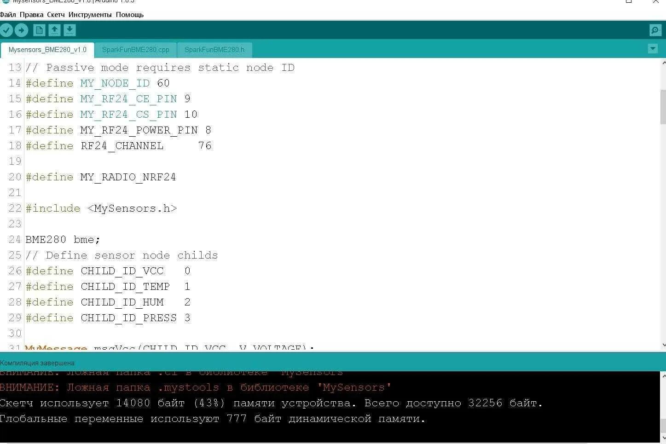Create a new sketch with the New icon
Viewport: 666px width, 444px height.
point(39,30)
